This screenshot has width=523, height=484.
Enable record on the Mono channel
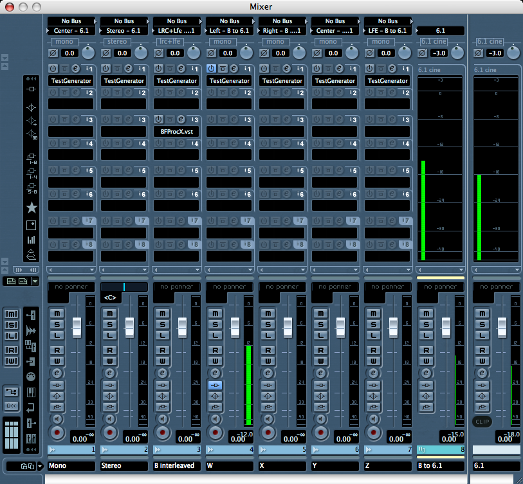pyautogui.click(x=57, y=432)
